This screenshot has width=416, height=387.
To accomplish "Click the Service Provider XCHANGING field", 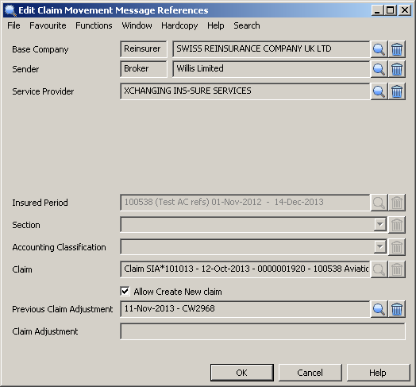I will pyautogui.click(x=245, y=91).
